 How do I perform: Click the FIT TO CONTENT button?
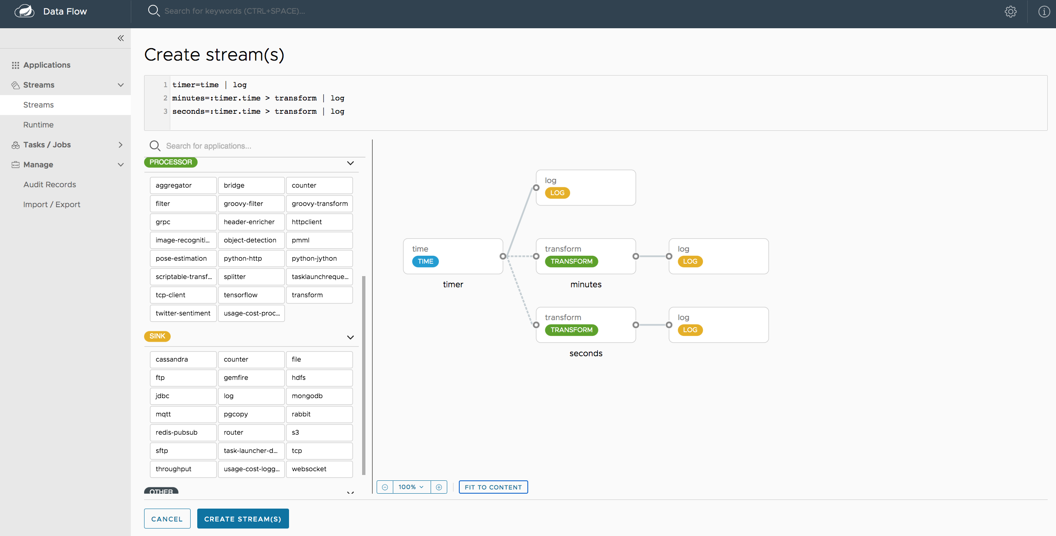pyautogui.click(x=493, y=487)
